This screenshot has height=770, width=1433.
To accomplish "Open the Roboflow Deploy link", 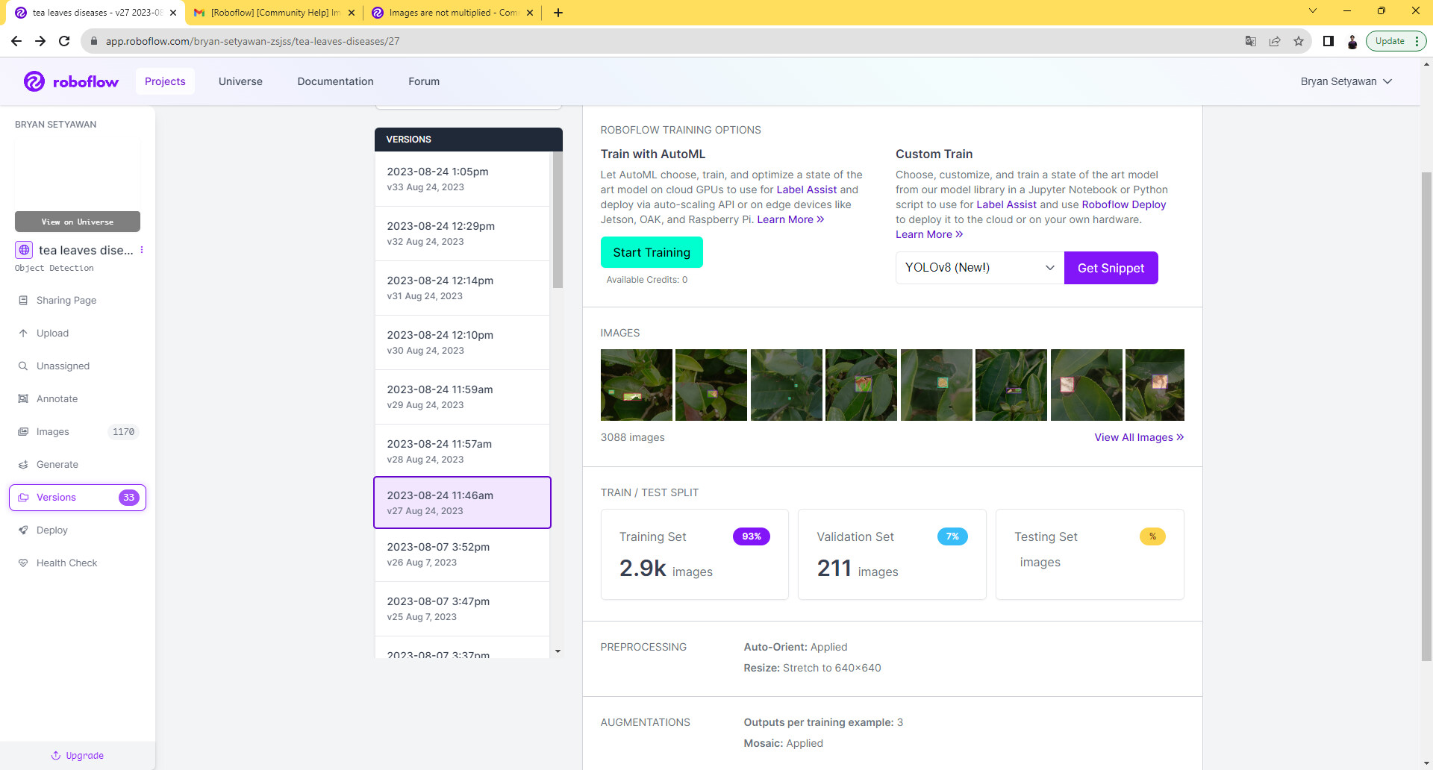I will click(x=1123, y=204).
